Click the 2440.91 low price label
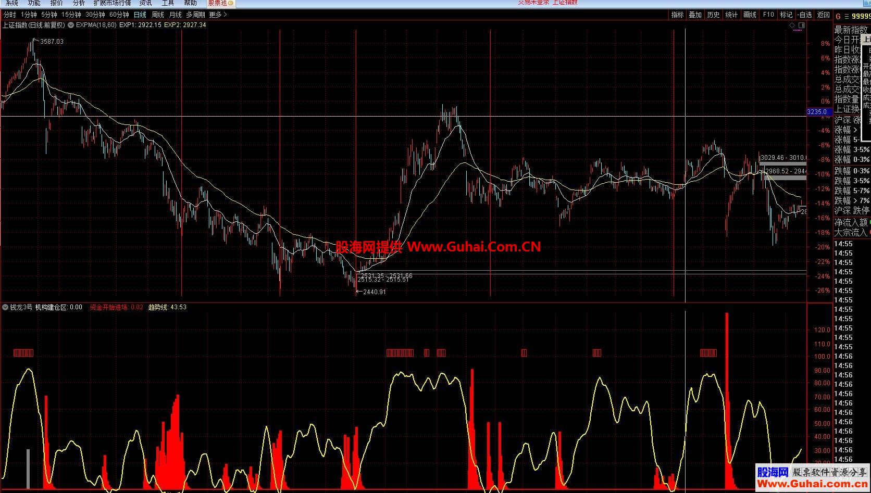 (375, 292)
